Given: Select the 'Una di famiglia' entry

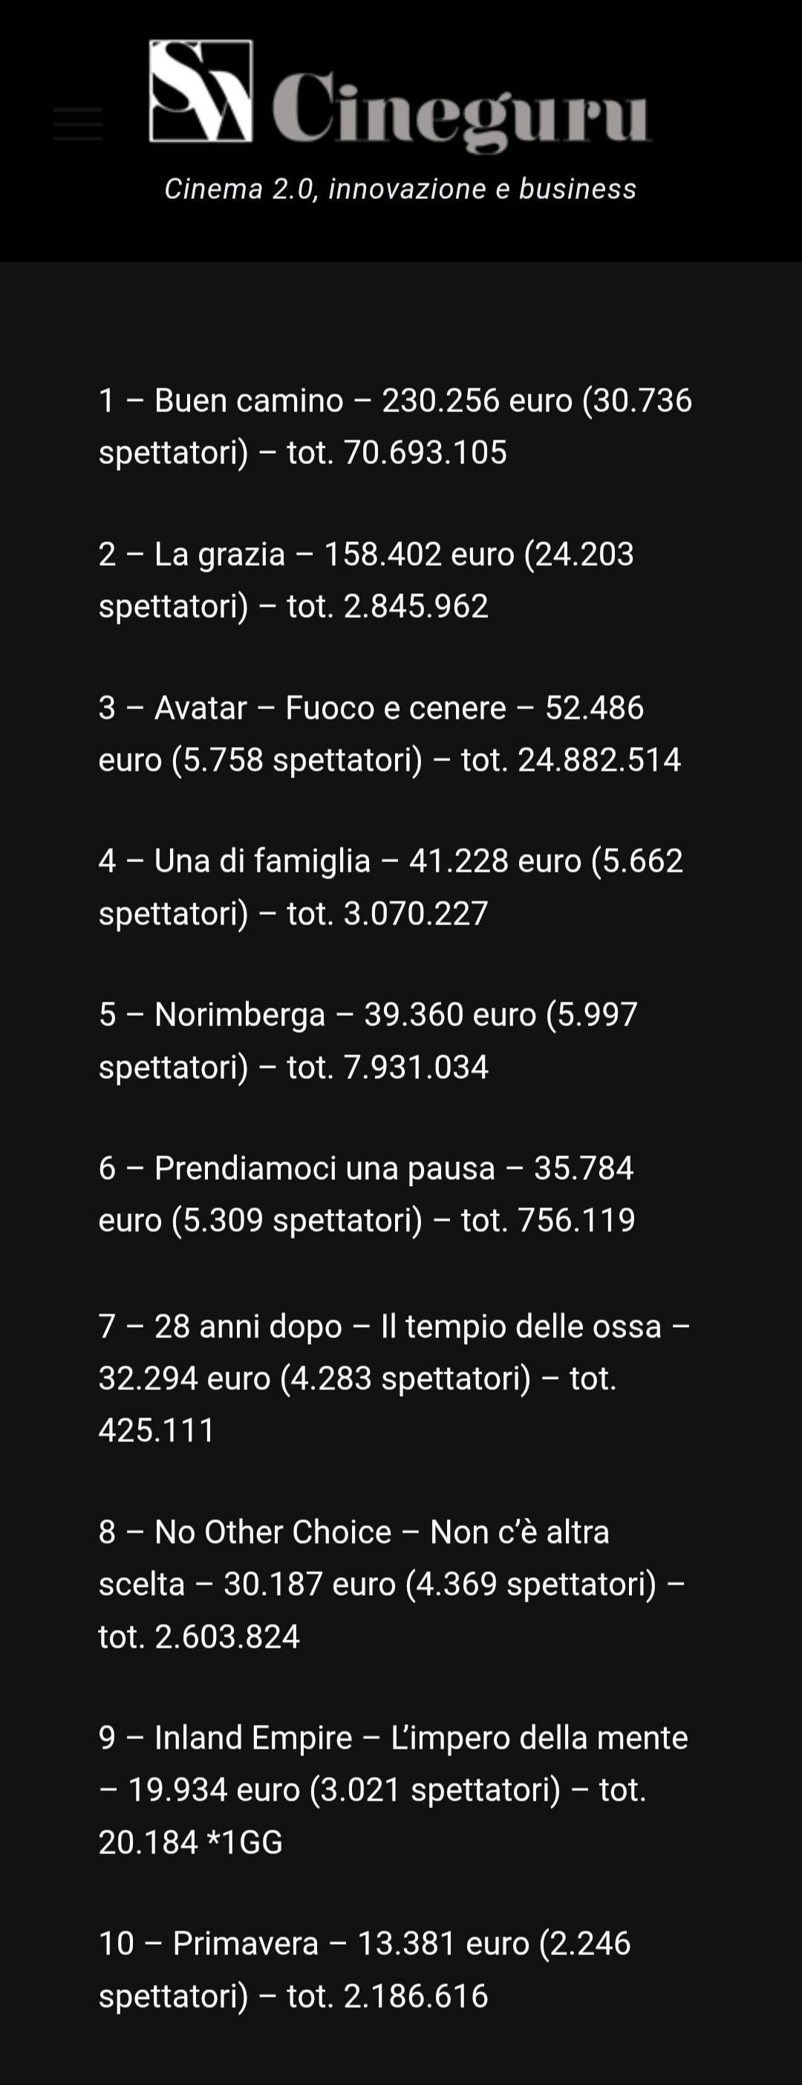Looking at the screenshot, I should [261, 861].
